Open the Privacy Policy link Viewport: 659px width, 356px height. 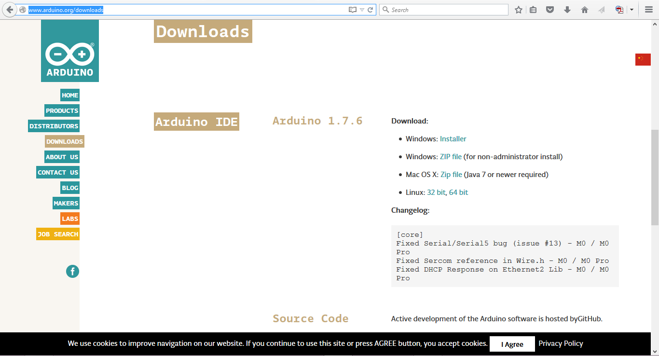click(x=561, y=343)
